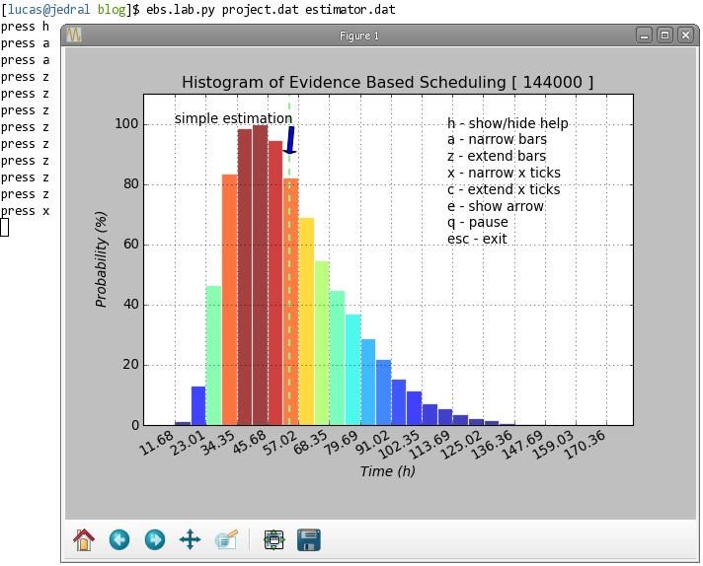Click the x tick label 159.03
Screen dimensions: 703x566
(x=554, y=444)
